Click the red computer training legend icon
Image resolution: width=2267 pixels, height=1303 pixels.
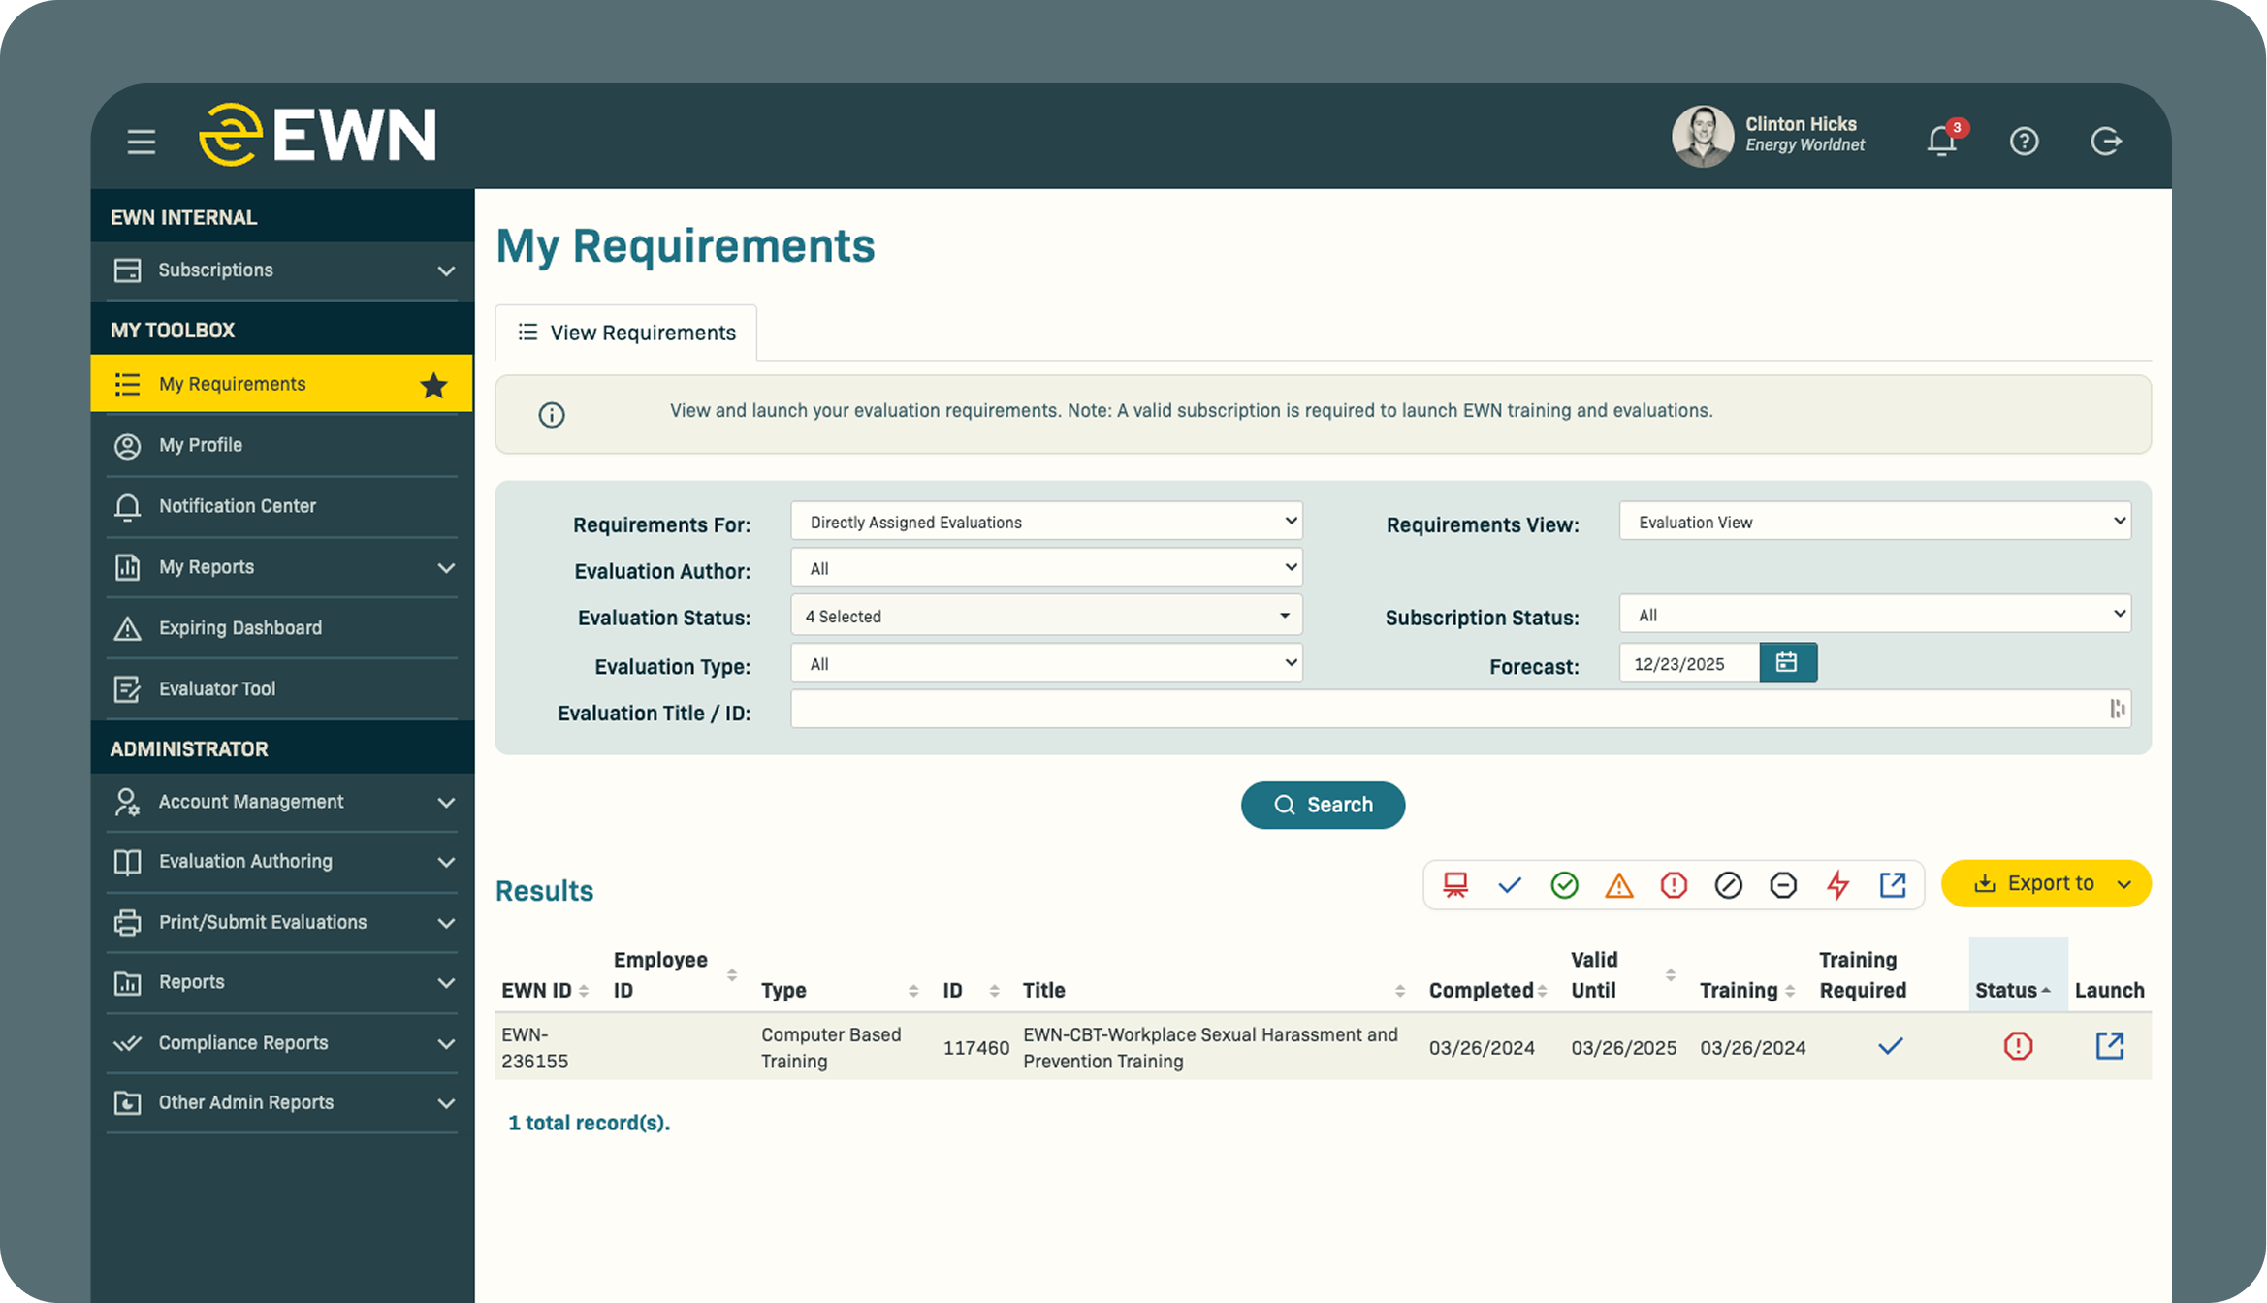(1454, 885)
